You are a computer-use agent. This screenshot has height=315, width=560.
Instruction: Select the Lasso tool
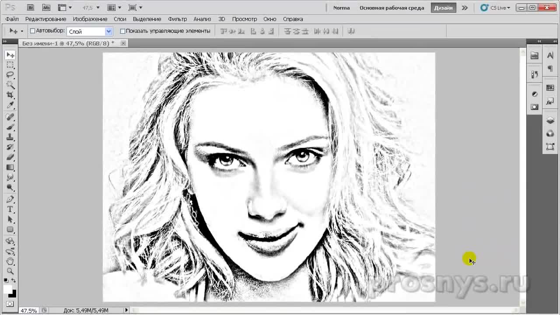[x=10, y=75]
